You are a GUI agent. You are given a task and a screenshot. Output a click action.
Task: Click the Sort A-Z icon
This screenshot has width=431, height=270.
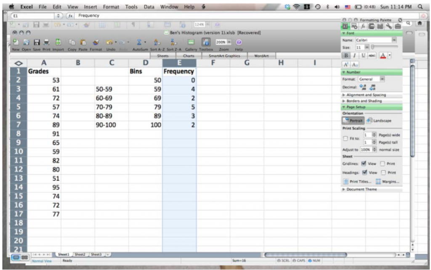click(156, 42)
